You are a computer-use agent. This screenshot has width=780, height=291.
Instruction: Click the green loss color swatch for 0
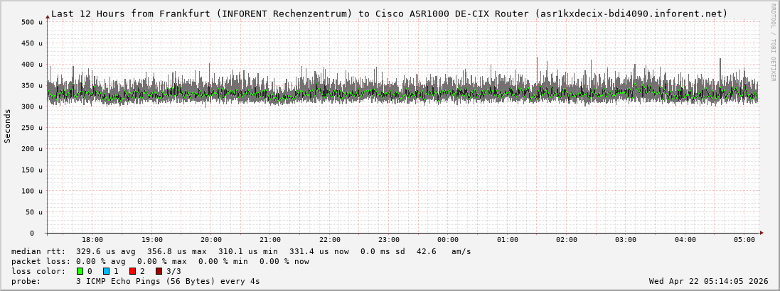(80, 271)
